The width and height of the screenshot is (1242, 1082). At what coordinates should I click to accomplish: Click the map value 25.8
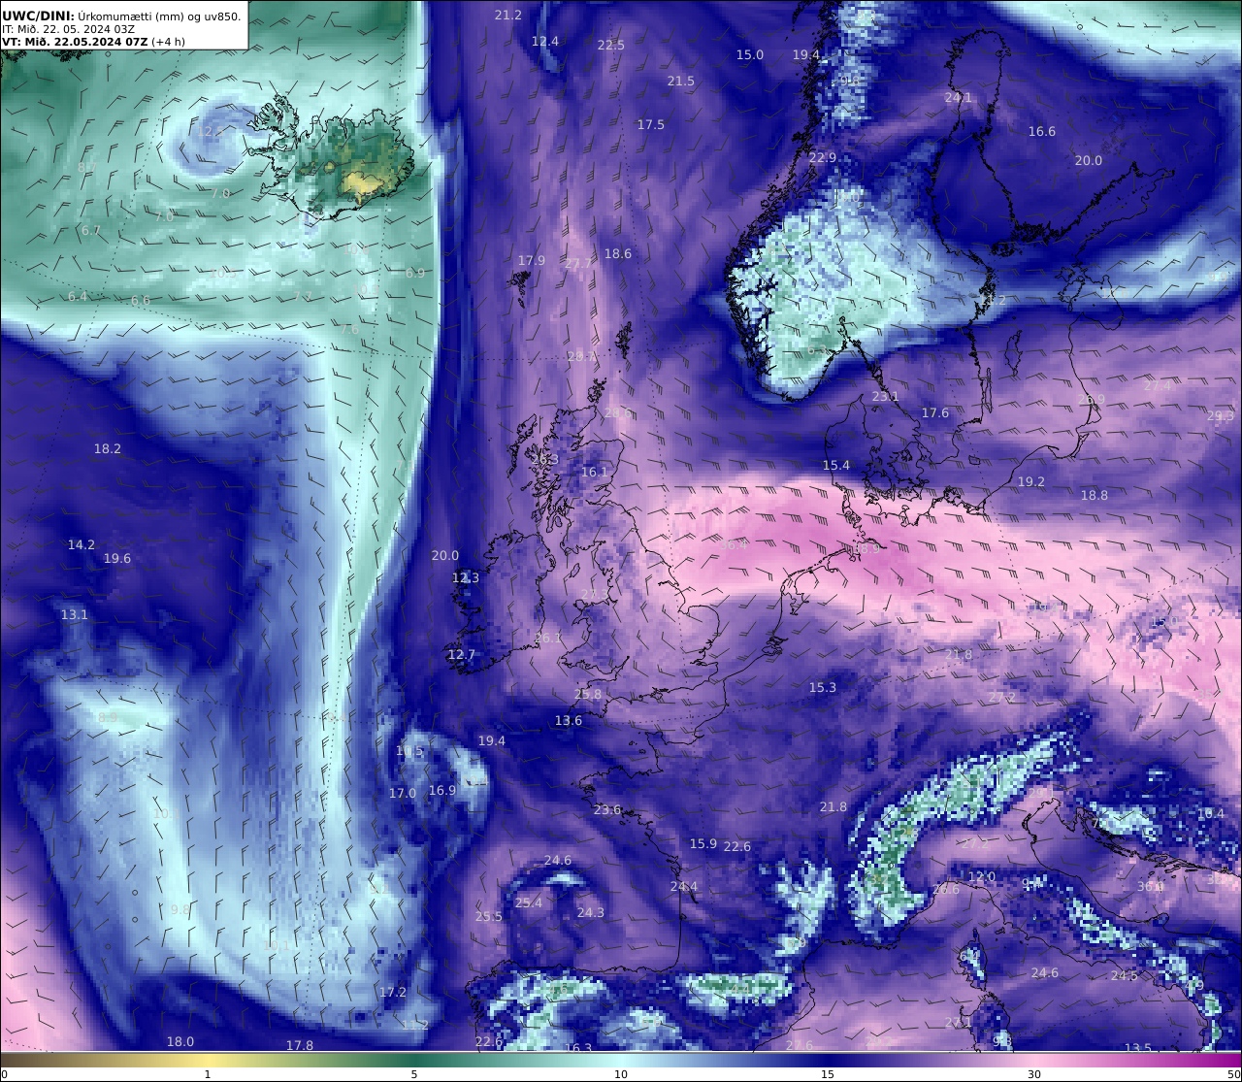coord(588,694)
